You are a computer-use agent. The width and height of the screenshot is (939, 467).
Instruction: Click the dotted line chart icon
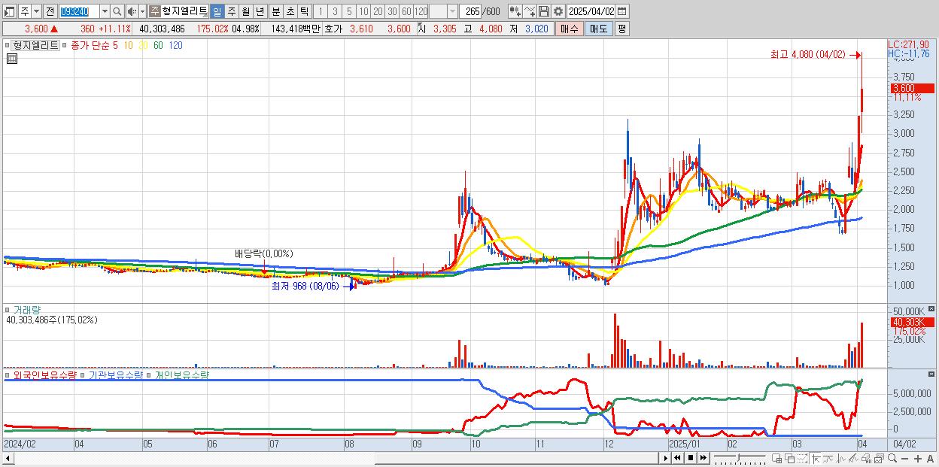[802, 458]
